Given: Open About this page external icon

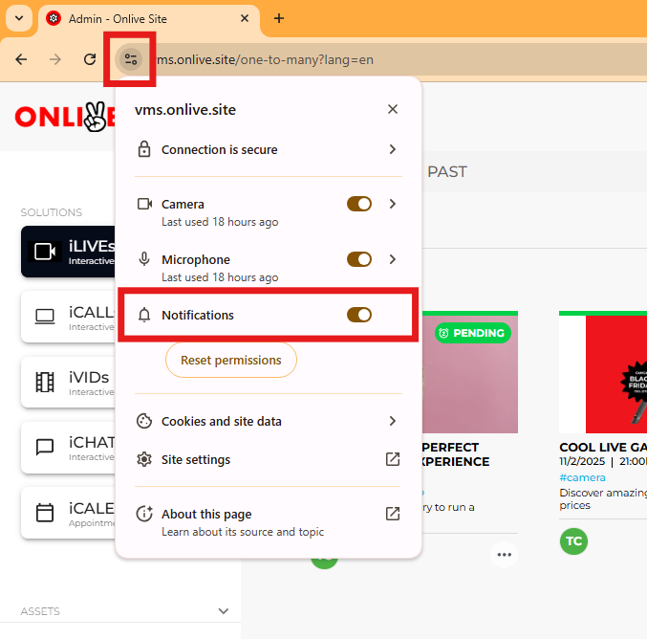Looking at the screenshot, I should pos(393,514).
